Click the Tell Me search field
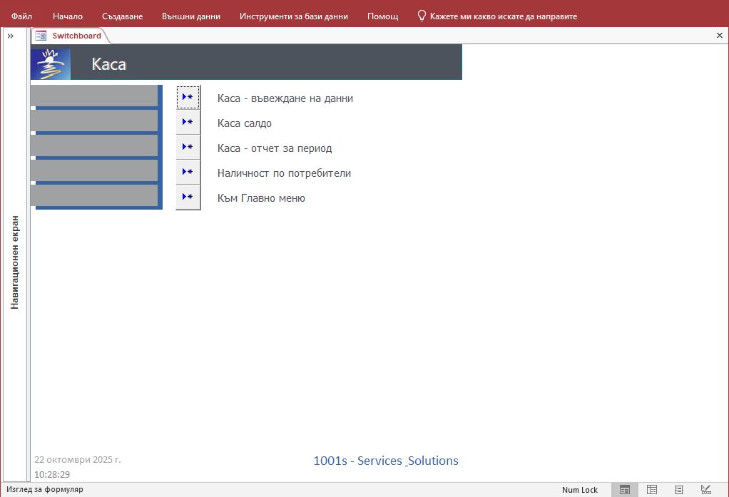Screen dimensions: 729x497 [x=503, y=16]
